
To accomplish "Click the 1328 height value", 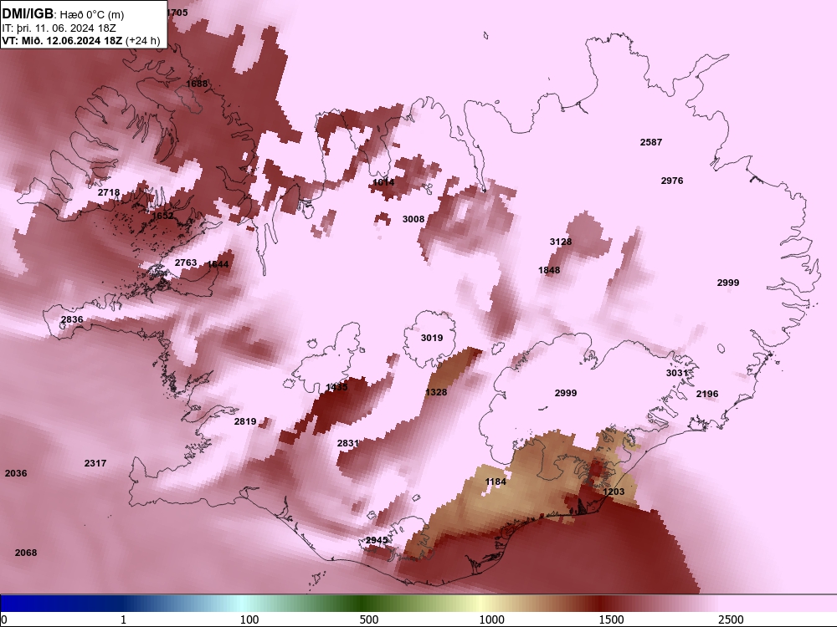I will (436, 392).
